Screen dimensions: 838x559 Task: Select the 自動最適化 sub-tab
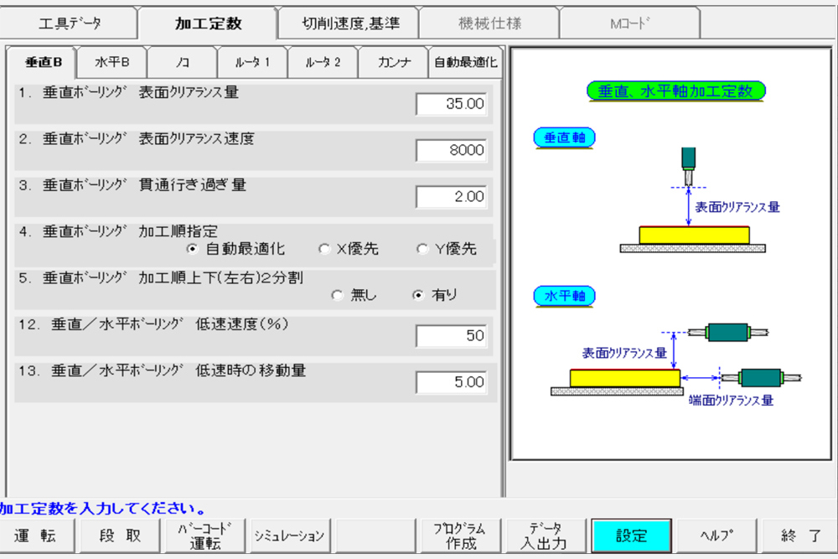465,63
